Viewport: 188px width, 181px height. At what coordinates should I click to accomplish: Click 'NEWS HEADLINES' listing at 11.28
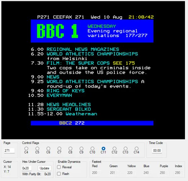pos(69,104)
